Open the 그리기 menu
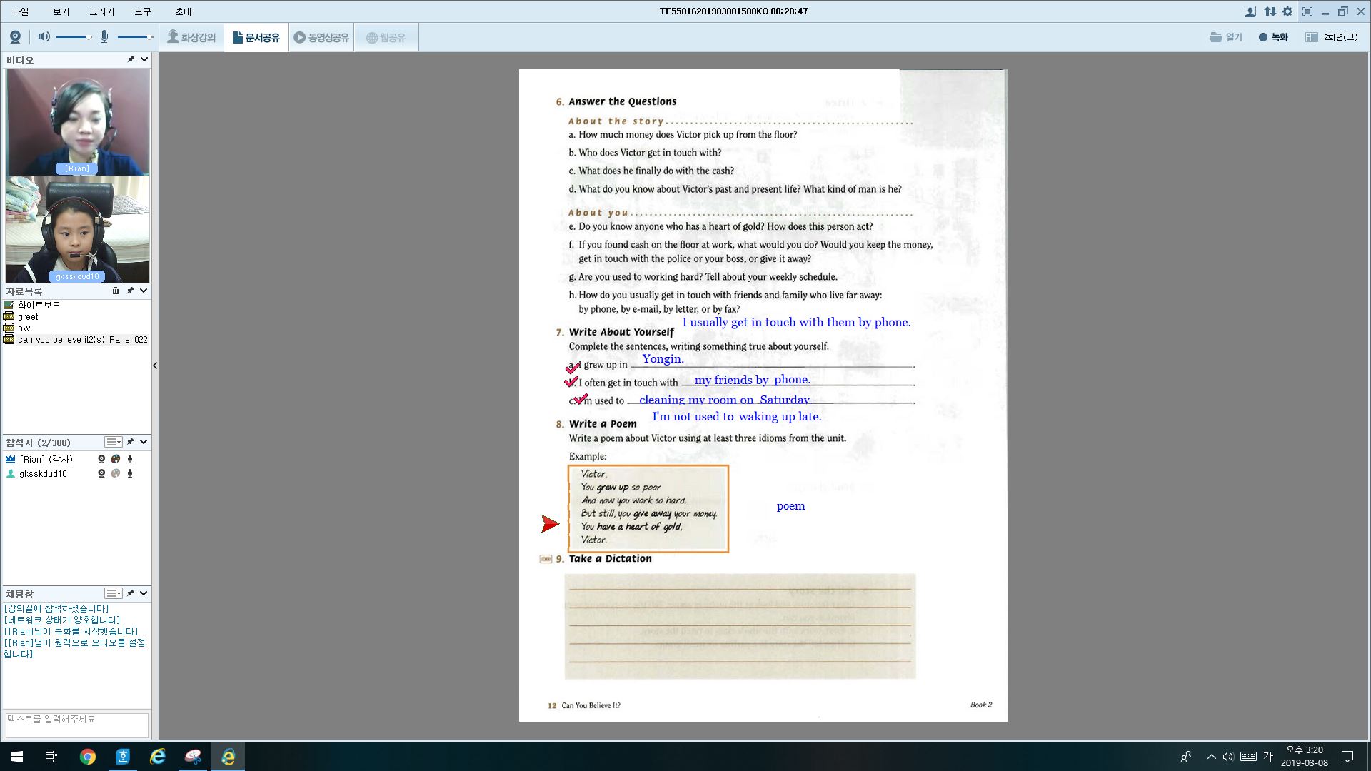 101,11
